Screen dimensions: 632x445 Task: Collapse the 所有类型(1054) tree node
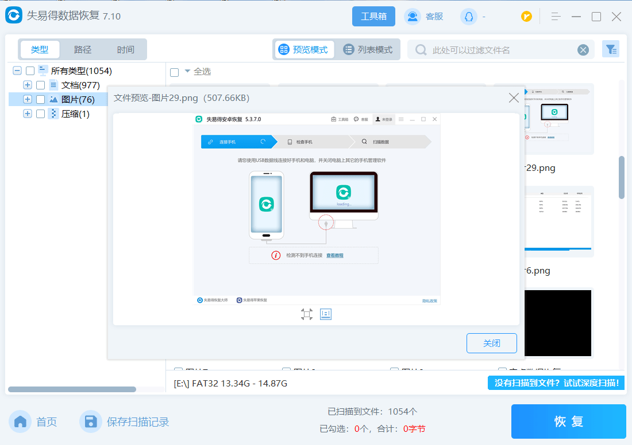click(17, 71)
